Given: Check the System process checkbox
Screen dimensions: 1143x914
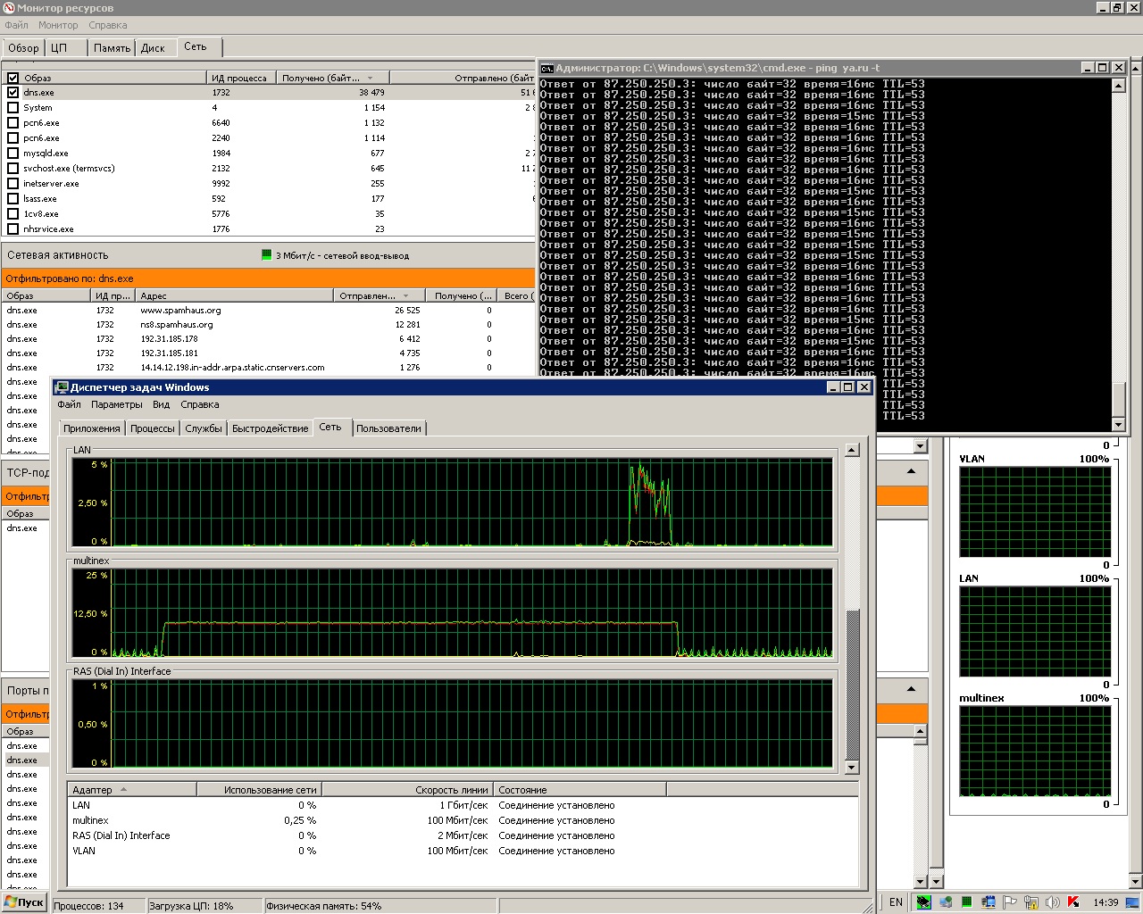Looking at the screenshot, I should [13, 107].
